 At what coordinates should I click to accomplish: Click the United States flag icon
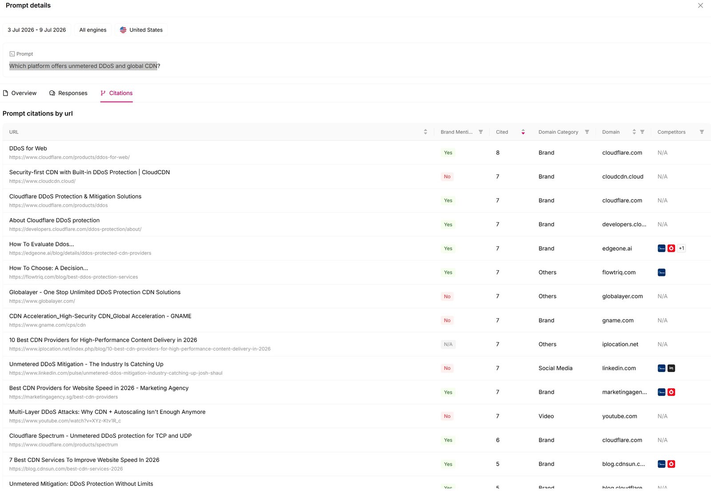pyautogui.click(x=123, y=30)
